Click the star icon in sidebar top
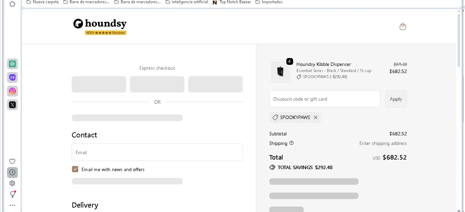 (x=12, y=4)
